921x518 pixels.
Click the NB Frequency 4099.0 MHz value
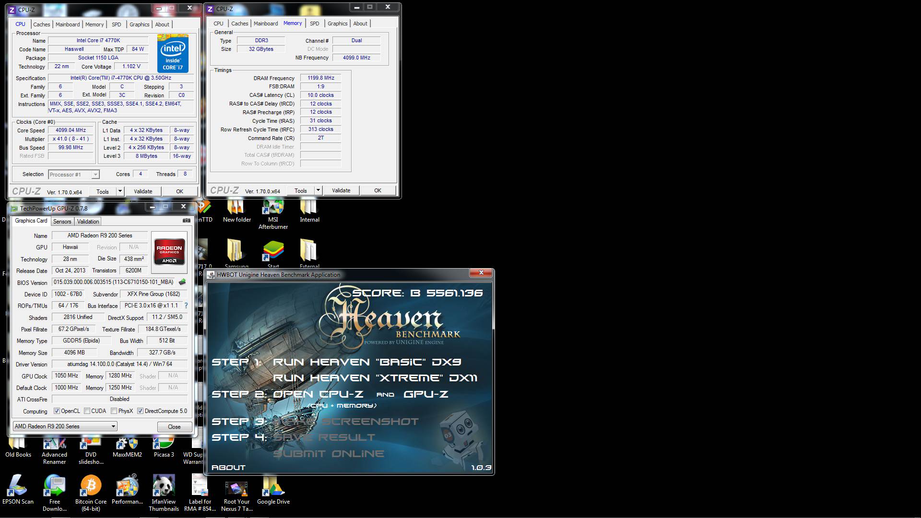[356, 58]
